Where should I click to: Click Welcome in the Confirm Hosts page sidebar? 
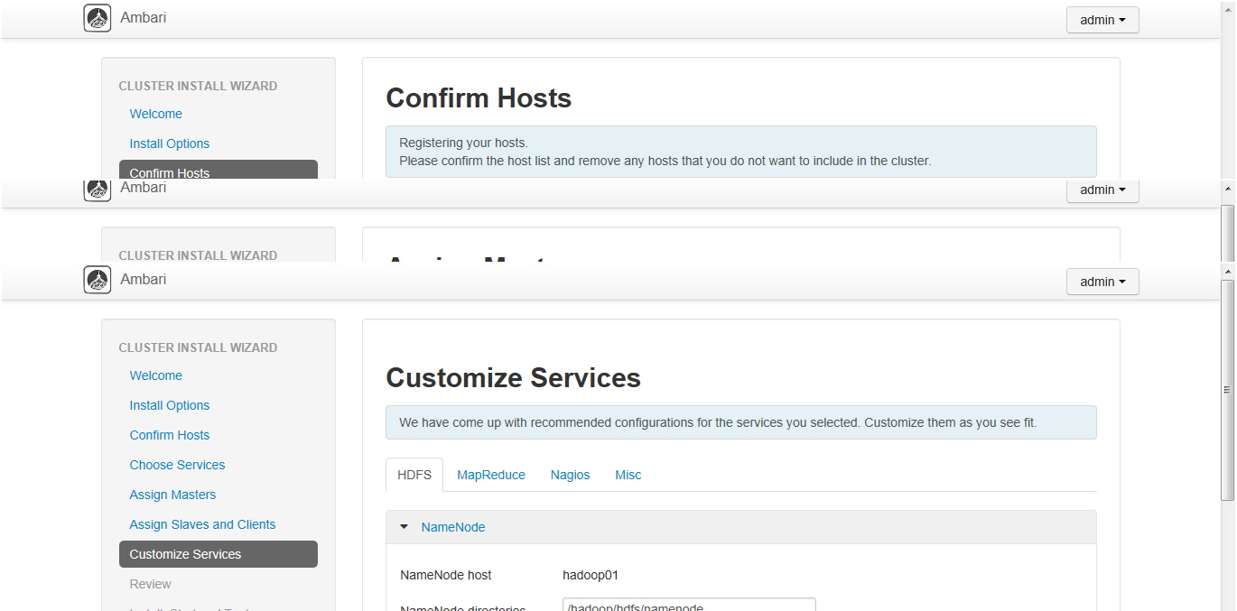pos(156,114)
